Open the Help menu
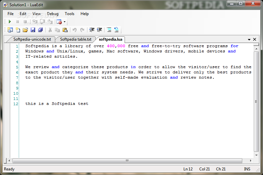263x175 pixels. tap(84, 14)
